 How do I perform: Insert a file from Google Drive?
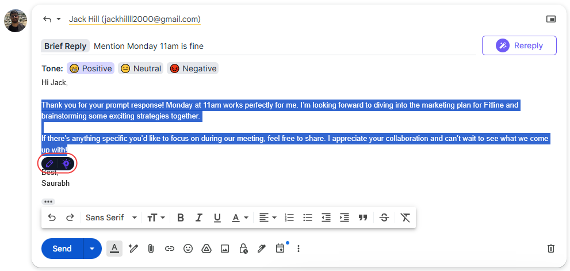click(206, 249)
